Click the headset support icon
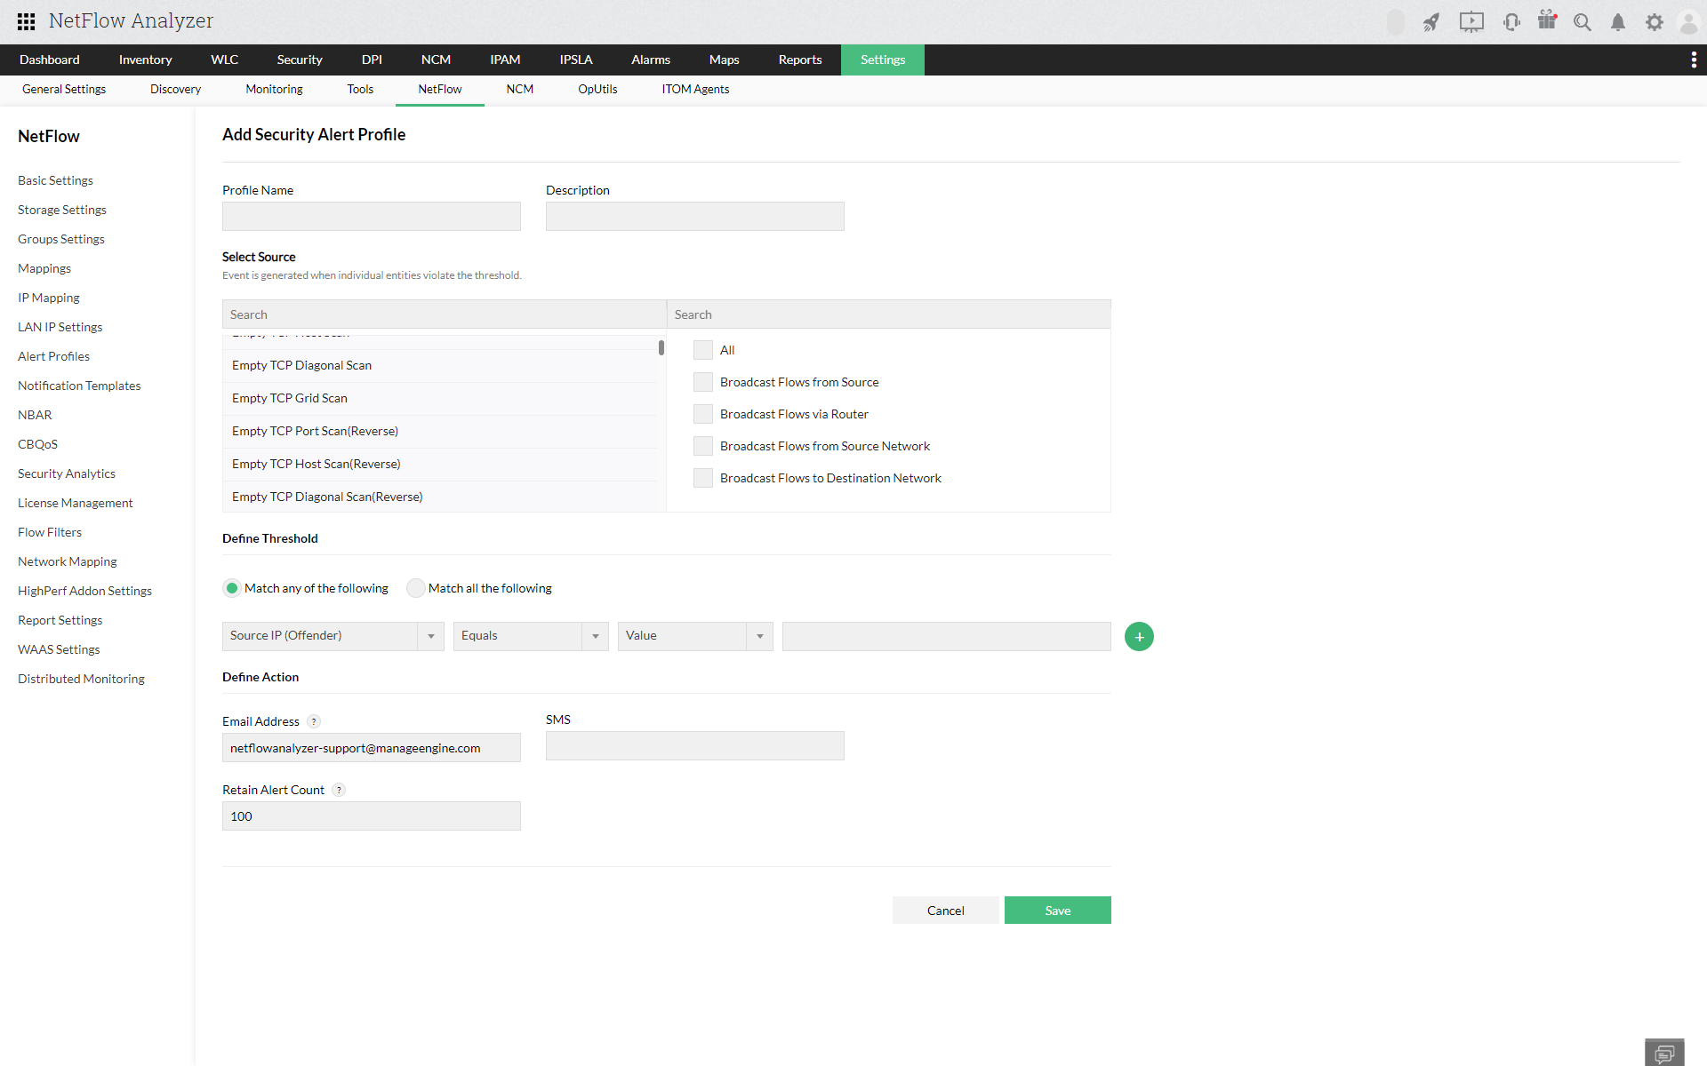1707x1066 pixels. click(1511, 22)
